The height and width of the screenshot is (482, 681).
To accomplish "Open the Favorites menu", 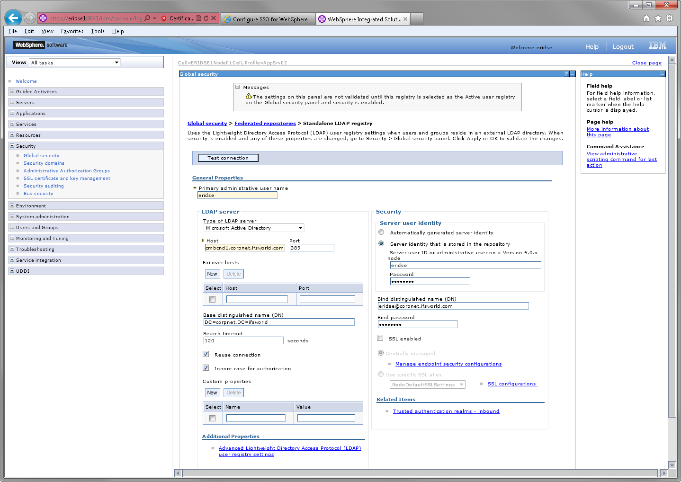I will (x=72, y=31).
